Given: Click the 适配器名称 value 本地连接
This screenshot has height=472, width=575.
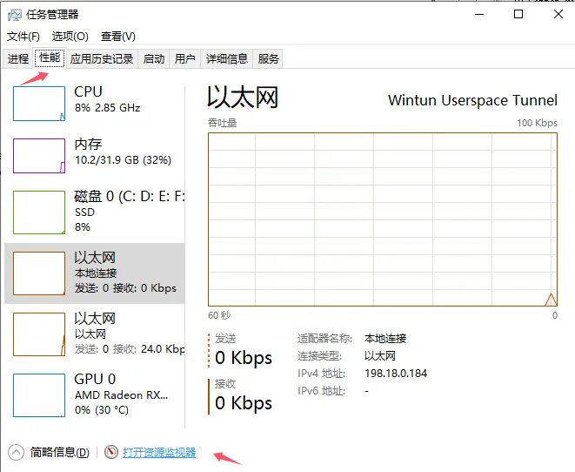Looking at the screenshot, I should pos(385,339).
